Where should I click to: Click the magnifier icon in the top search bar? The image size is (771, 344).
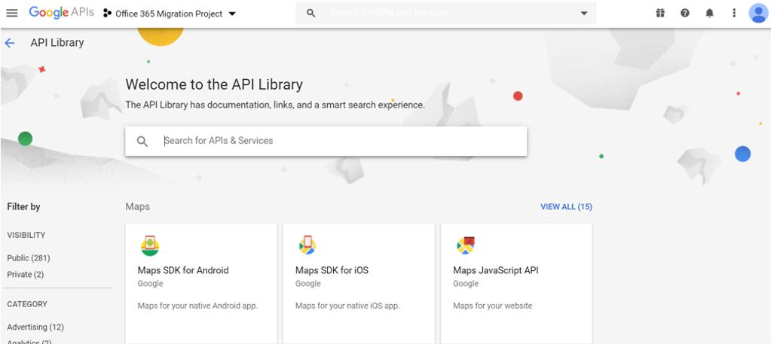[311, 13]
